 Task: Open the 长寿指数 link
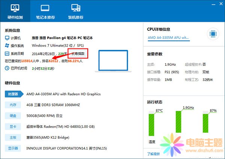click(78, 54)
